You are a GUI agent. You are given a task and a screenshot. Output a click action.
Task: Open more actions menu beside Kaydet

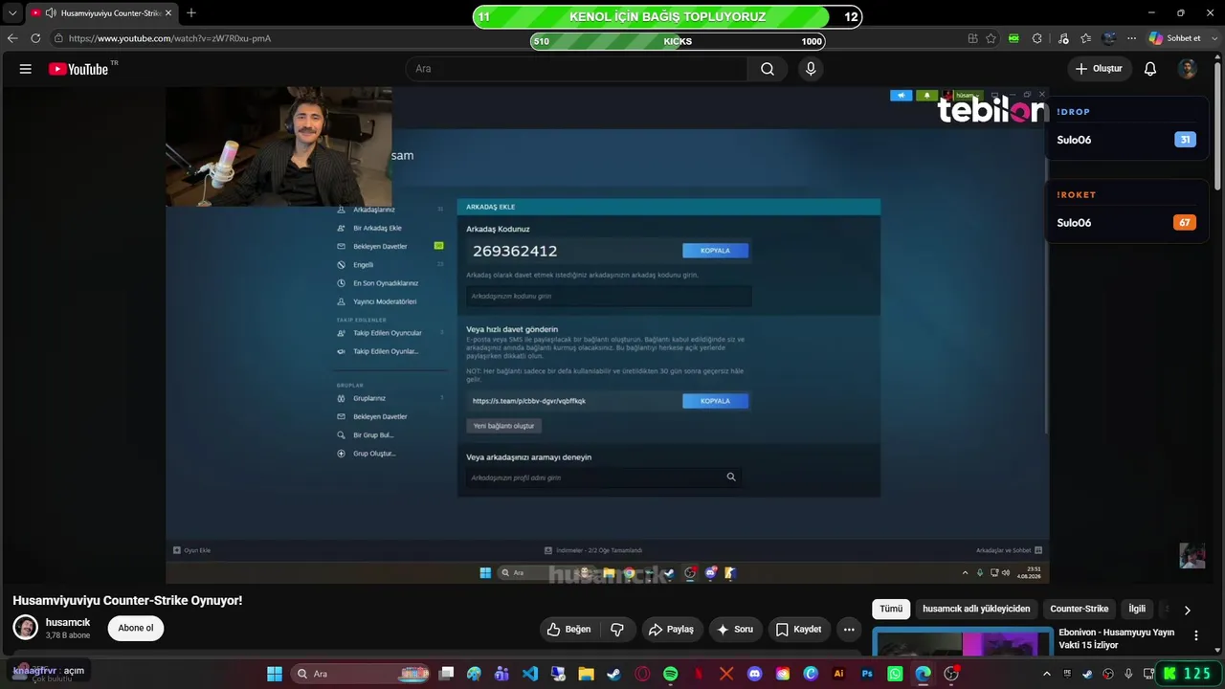[849, 629]
